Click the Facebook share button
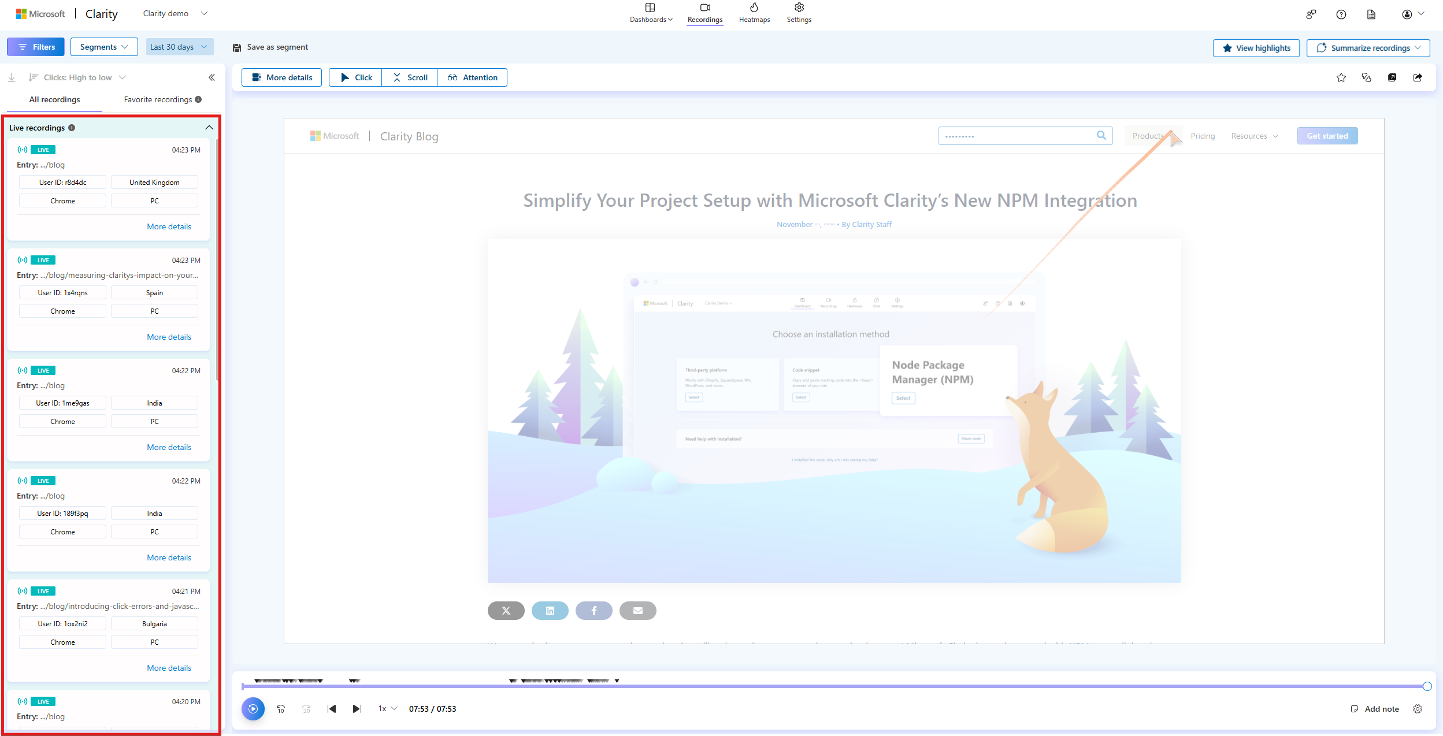Image resolution: width=1443 pixels, height=736 pixels. click(594, 611)
